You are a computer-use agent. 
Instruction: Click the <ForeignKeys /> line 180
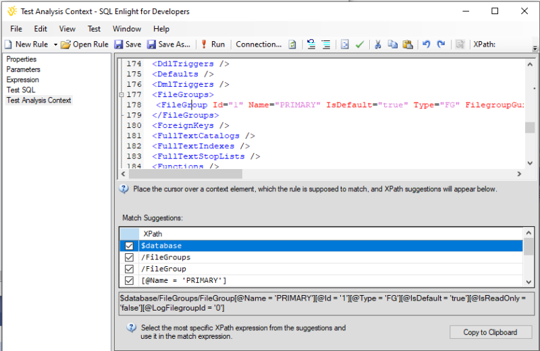click(190, 125)
